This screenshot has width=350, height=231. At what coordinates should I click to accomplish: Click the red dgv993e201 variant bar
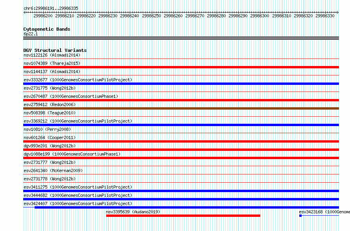pos(181,150)
